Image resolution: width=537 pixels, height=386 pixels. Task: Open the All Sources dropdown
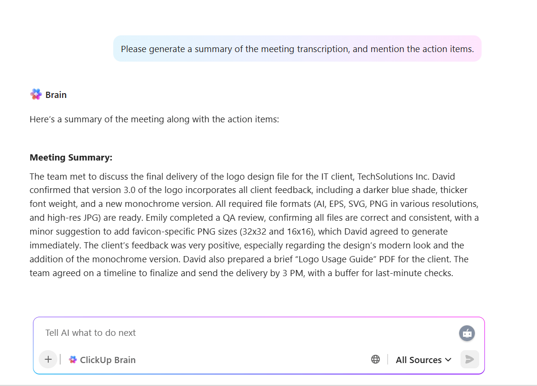coord(419,360)
